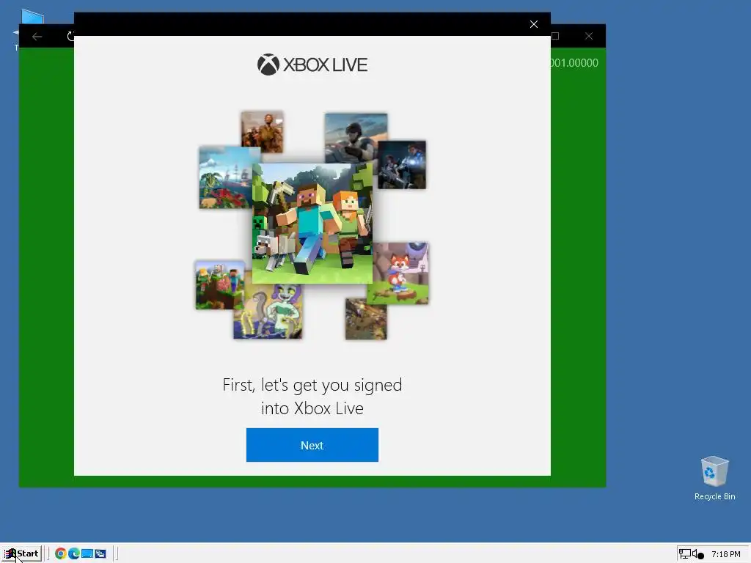
Task: Select the center Minecraft Steve and Alex artwork
Action: 312,223
